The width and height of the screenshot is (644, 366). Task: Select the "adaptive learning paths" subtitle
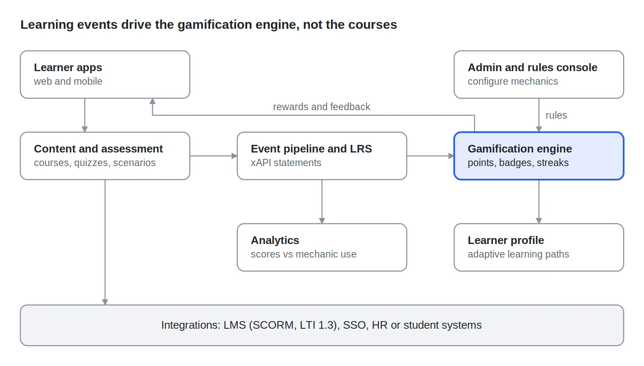518,254
